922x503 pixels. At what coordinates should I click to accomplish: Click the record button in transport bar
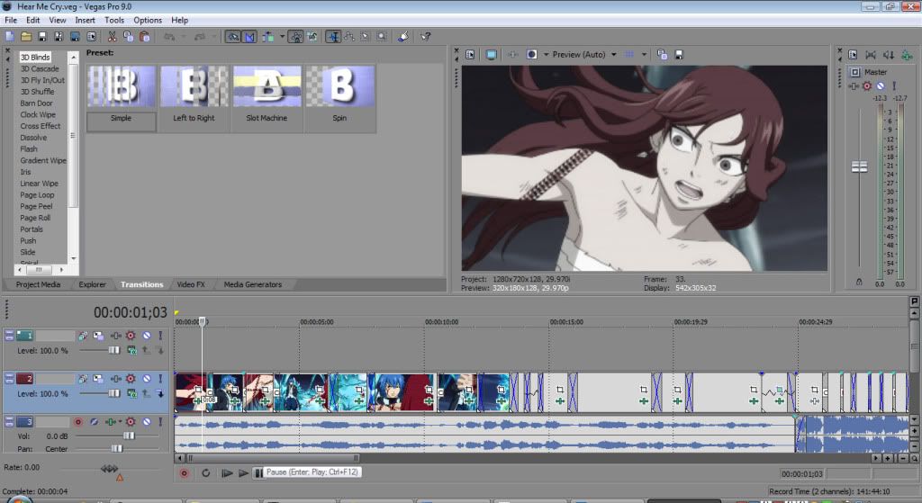click(184, 472)
